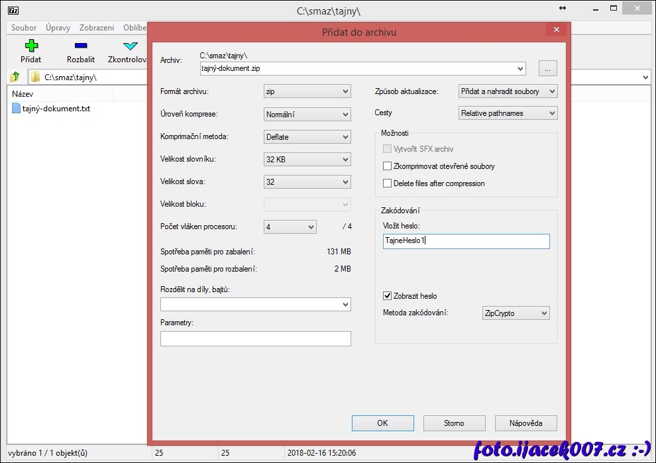This screenshot has height=463, width=656.
Task: Click the Vložit heslo password field
Action: click(466, 242)
